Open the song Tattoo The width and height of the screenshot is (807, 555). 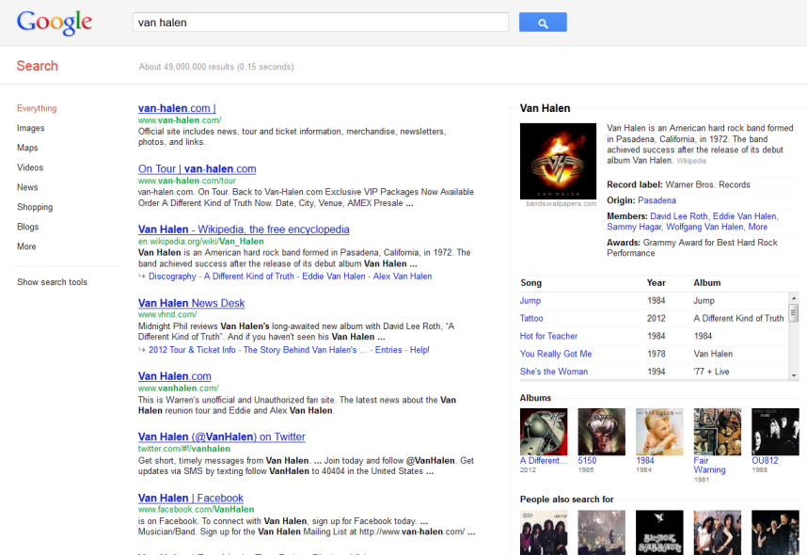[531, 318]
